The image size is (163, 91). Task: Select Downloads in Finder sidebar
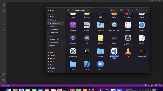(x=55, y=33)
